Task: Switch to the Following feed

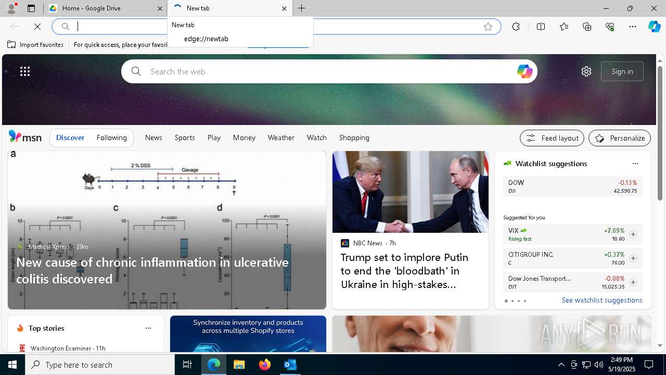Action: click(111, 137)
